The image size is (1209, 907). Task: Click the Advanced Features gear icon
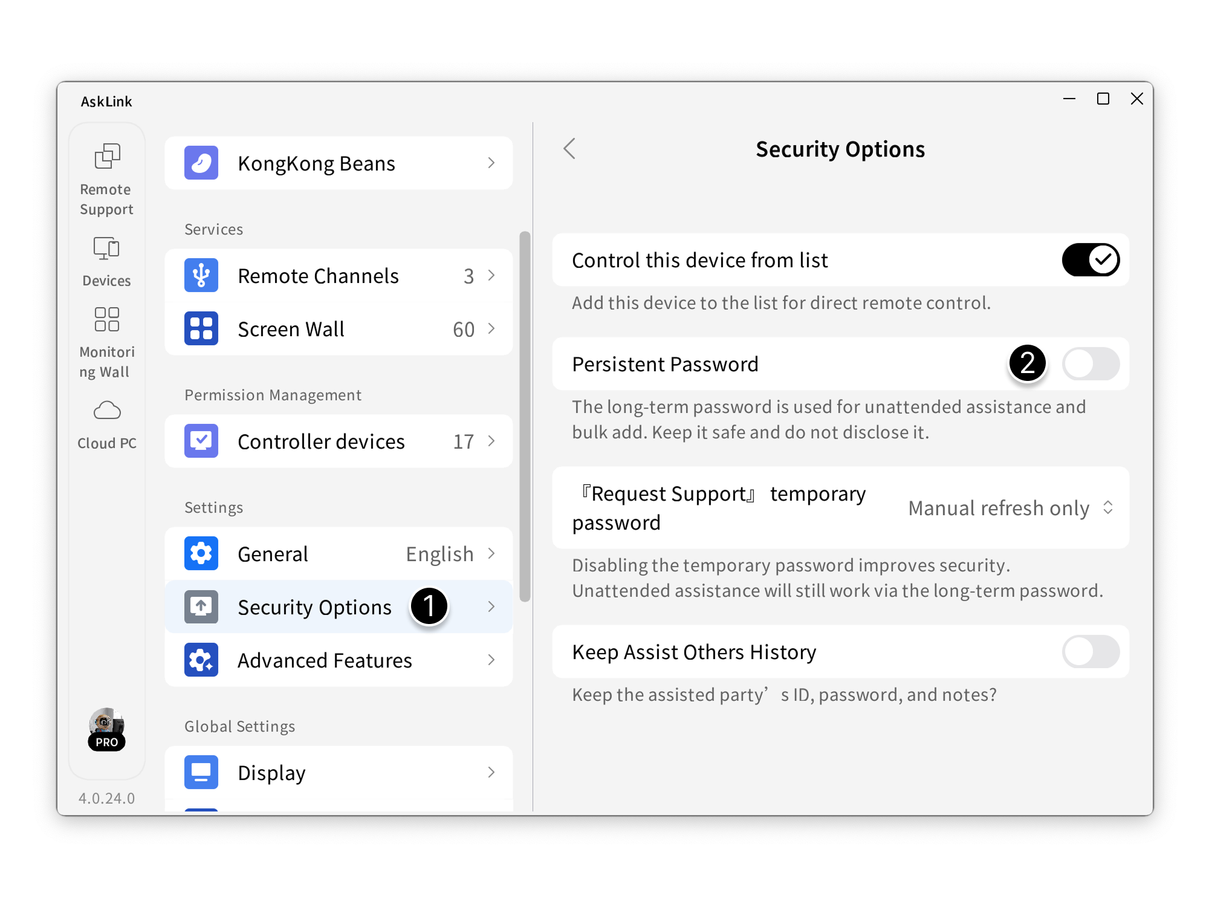pos(201,660)
